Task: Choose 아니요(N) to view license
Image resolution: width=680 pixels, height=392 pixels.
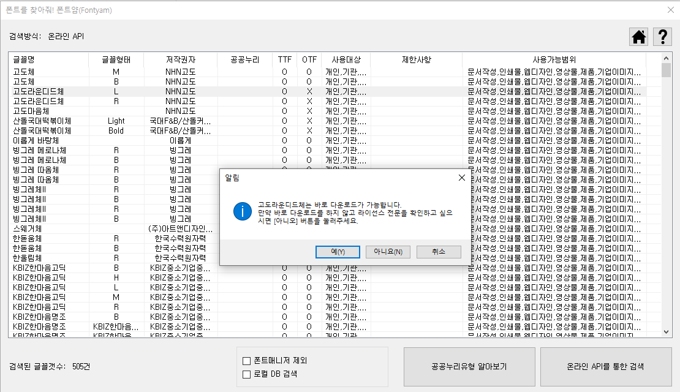Action: pyautogui.click(x=388, y=252)
